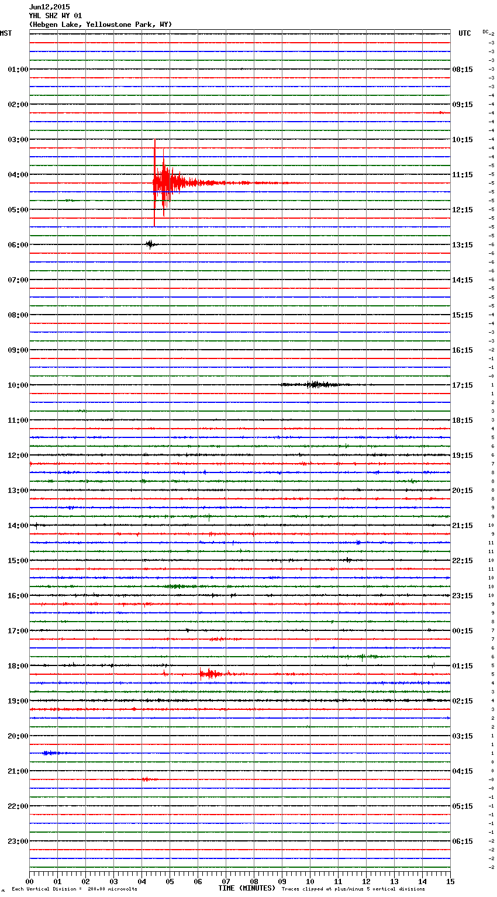
Task: Select the 18:00 MST hour label
Action: click(x=18, y=666)
